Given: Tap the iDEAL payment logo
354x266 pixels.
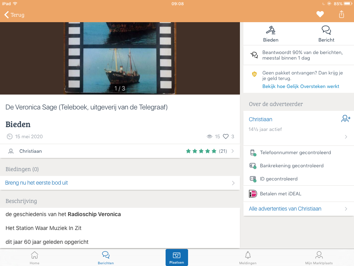Looking at the screenshot, I should click(253, 194).
